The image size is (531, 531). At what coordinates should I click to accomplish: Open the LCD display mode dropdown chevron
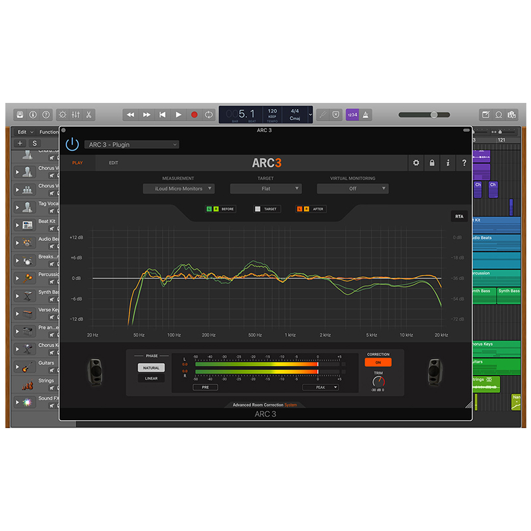310,114
